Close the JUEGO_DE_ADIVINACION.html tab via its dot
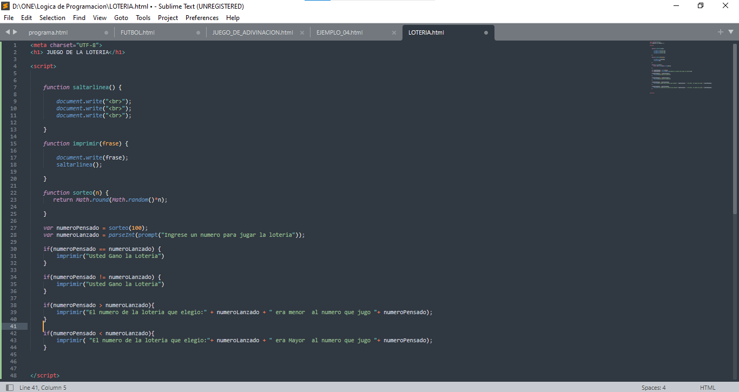The height and width of the screenshot is (392, 739). tap(303, 32)
